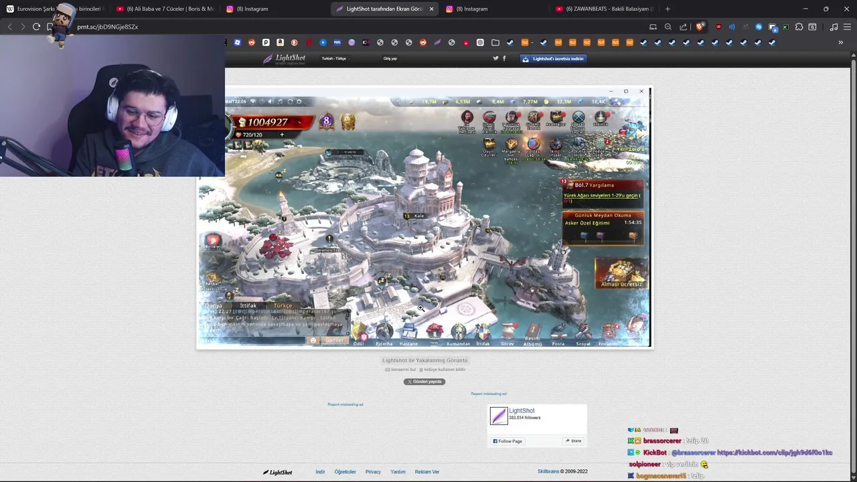Open the folder bookmark in bookmarks bar
857x482 pixels.
(495, 42)
